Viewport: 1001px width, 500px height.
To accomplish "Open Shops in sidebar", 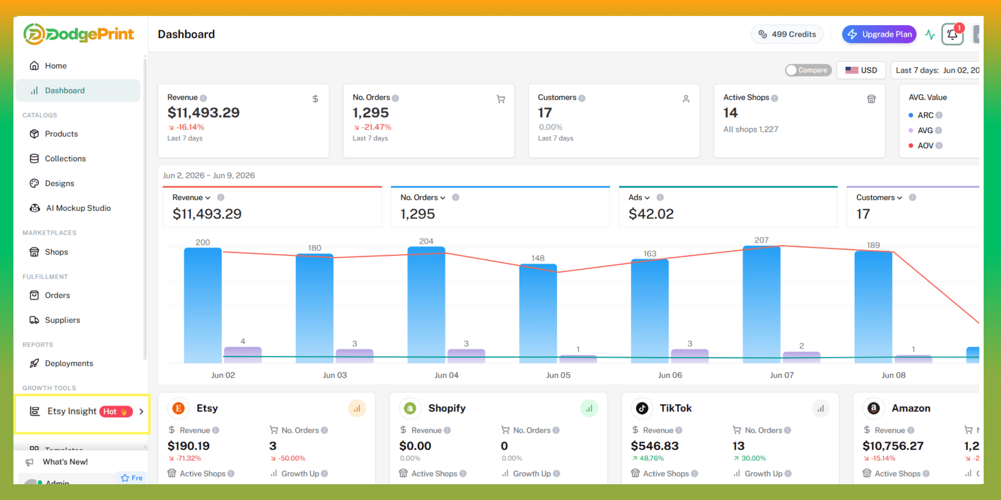I will coord(78,252).
